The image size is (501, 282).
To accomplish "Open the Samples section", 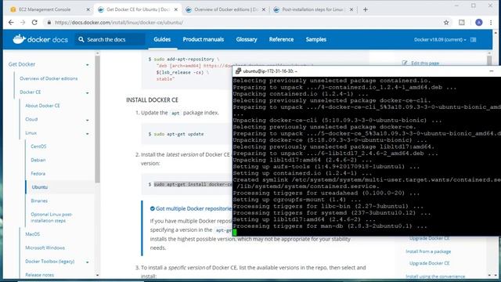I will click(316, 39).
